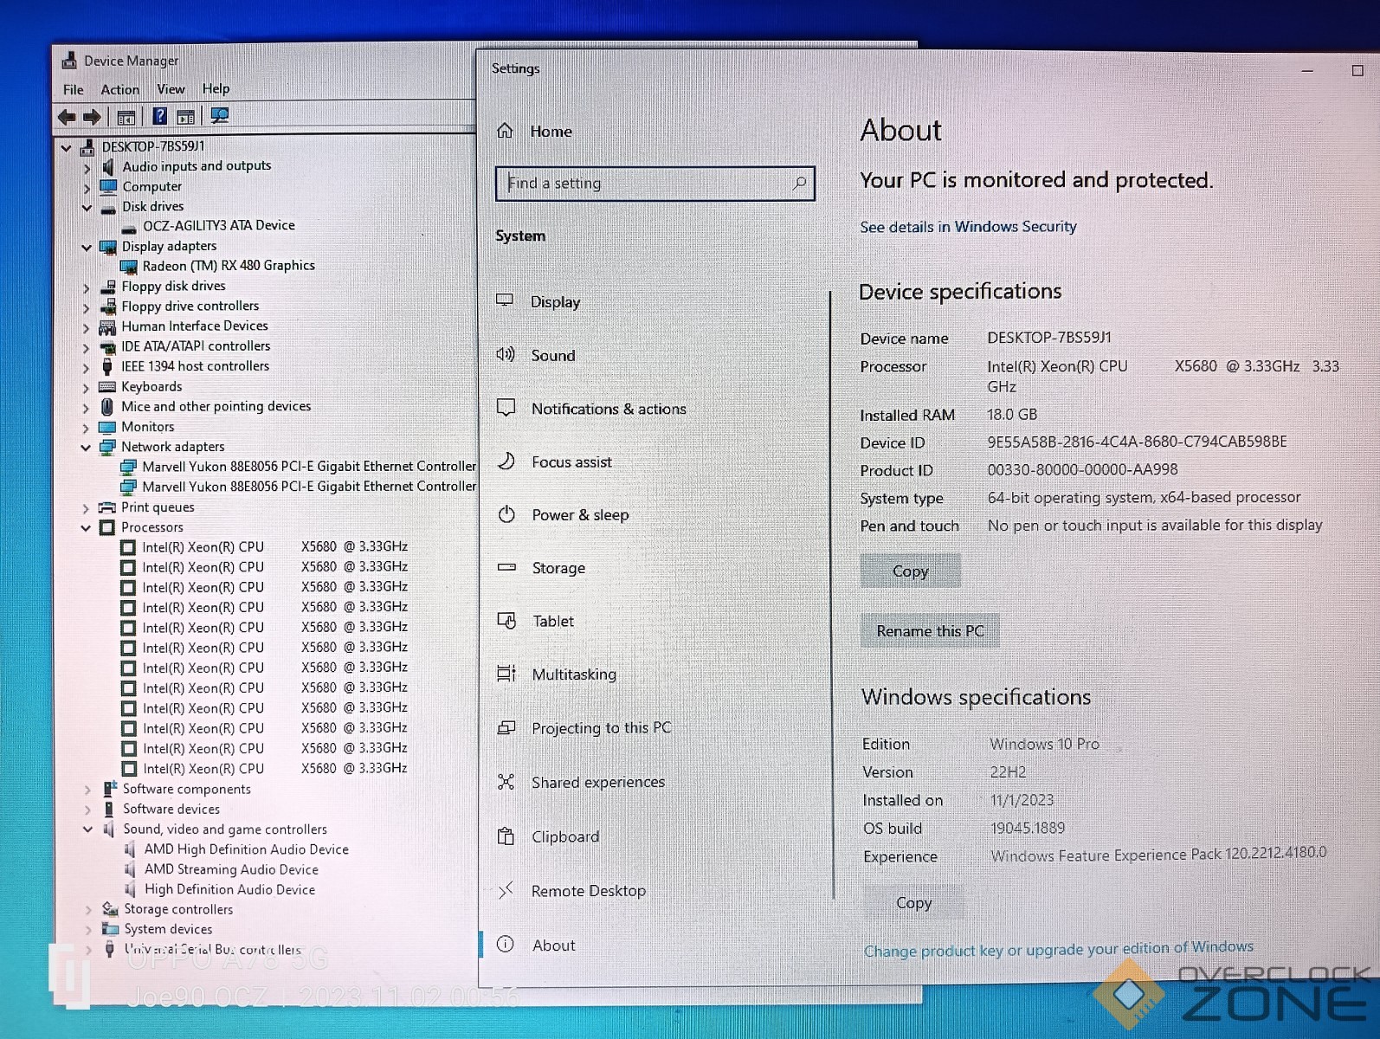Image resolution: width=1380 pixels, height=1039 pixels.
Task: Select Software components category
Action: pyautogui.click(x=186, y=789)
